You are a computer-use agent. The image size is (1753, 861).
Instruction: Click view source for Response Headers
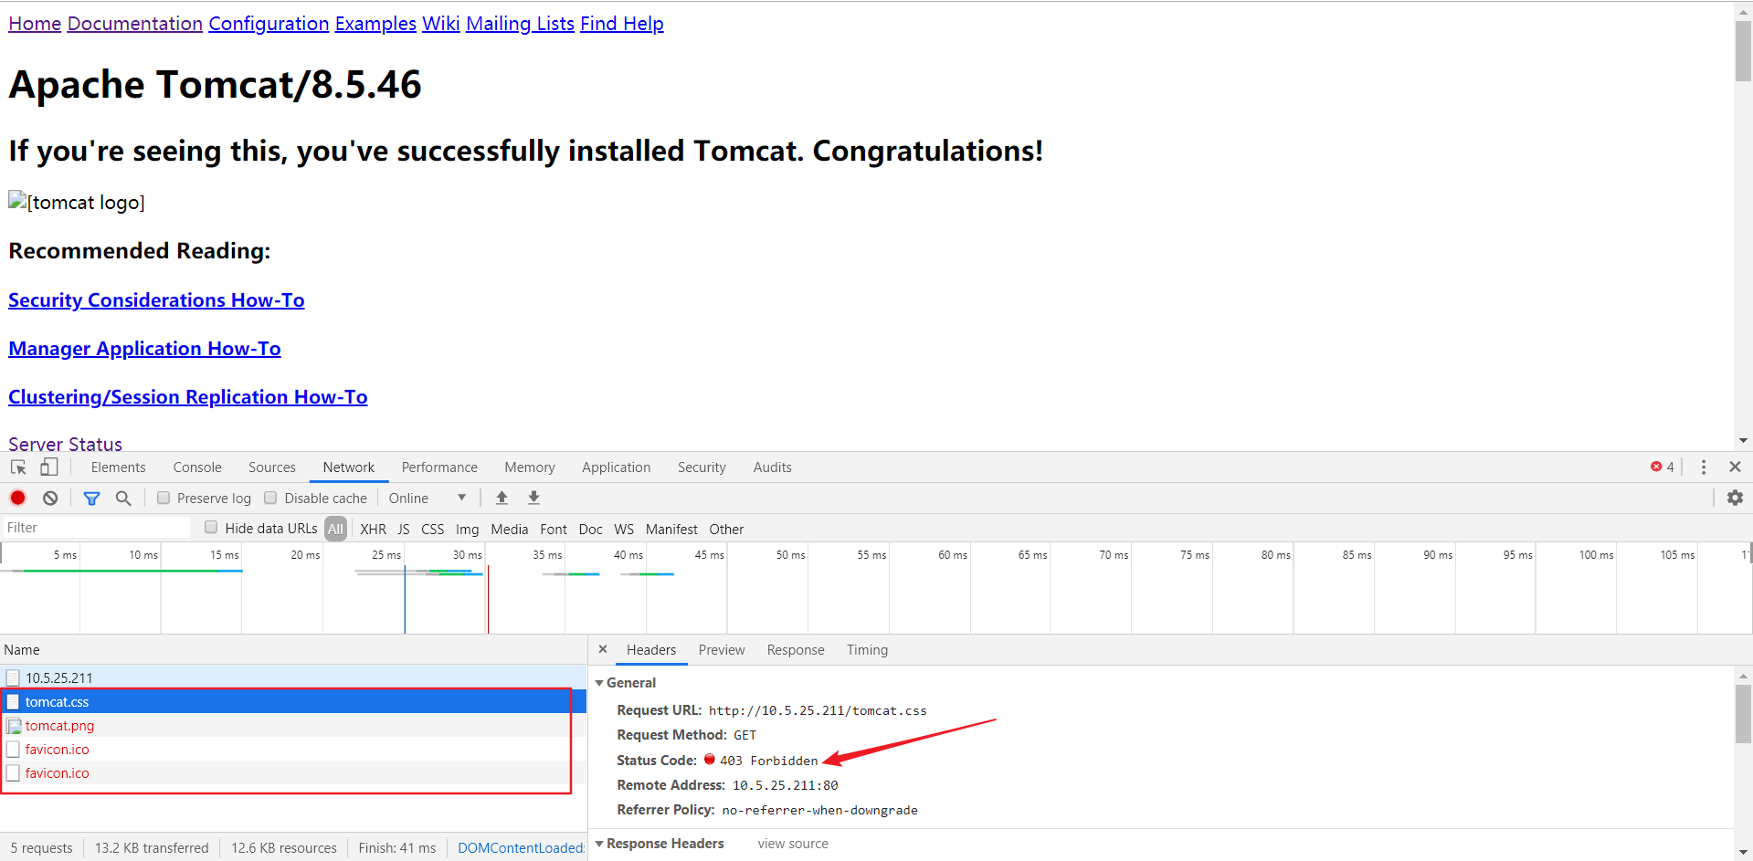click(793, 844)
